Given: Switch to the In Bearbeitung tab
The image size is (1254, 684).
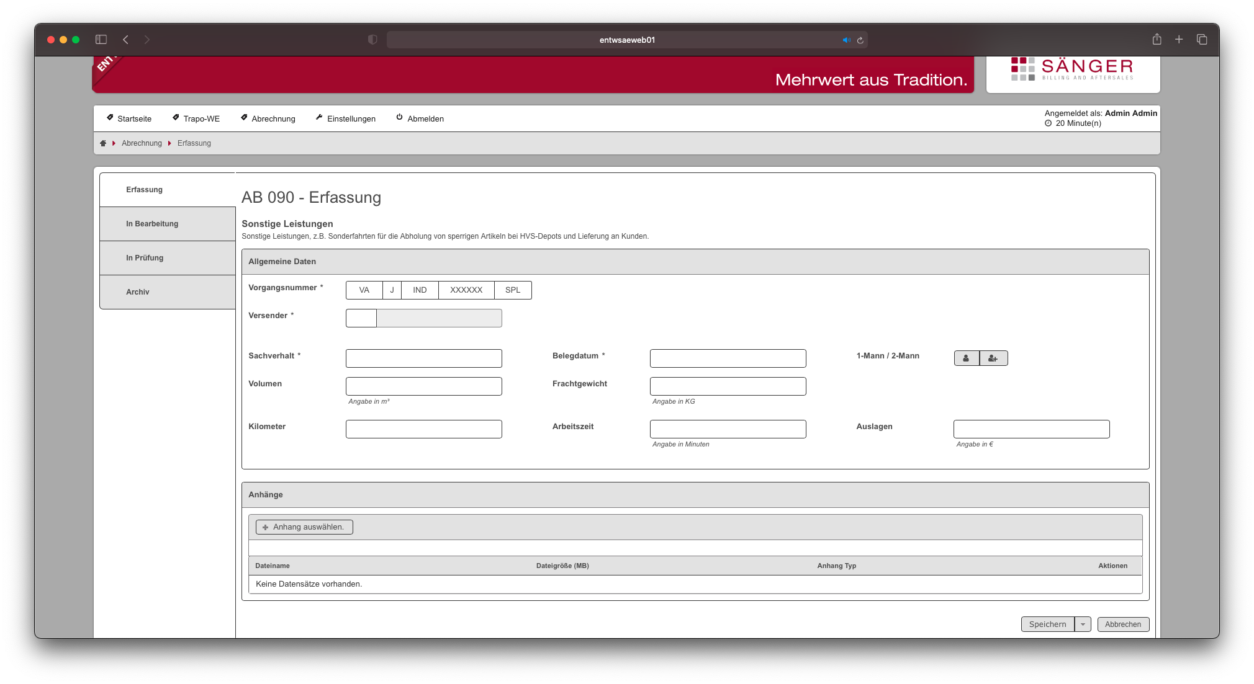Looking at the screenshot, I should (168, 224).
